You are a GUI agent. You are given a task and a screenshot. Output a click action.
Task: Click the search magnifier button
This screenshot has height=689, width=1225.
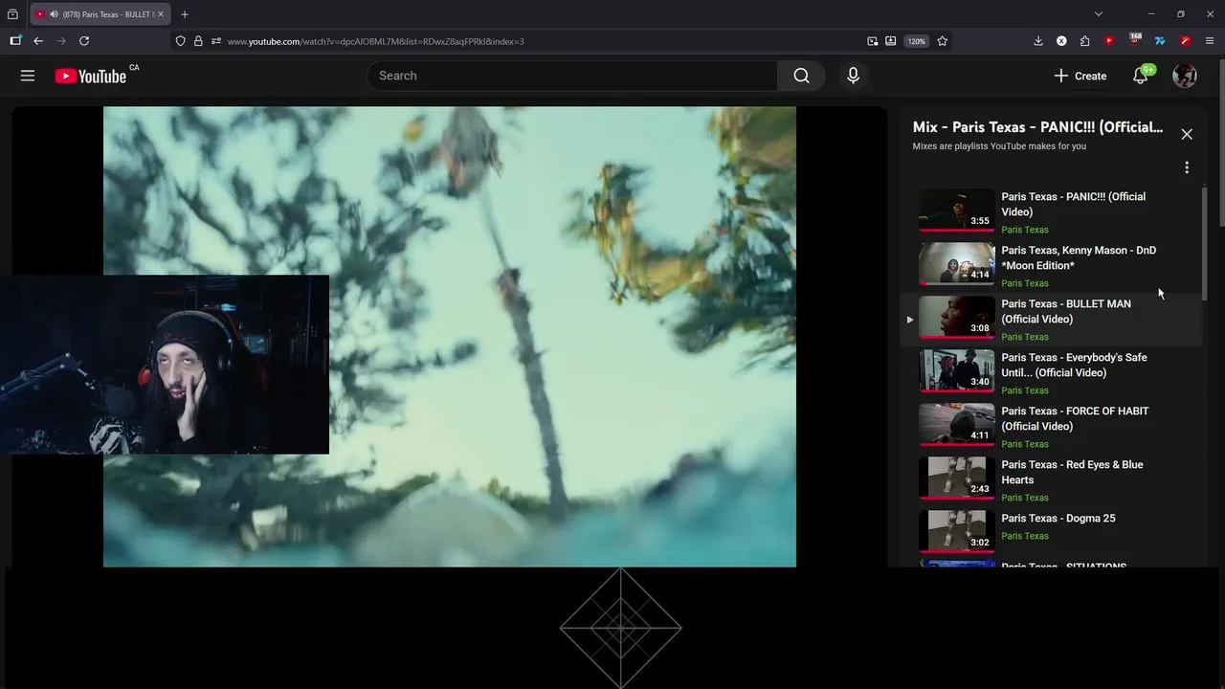802,76
